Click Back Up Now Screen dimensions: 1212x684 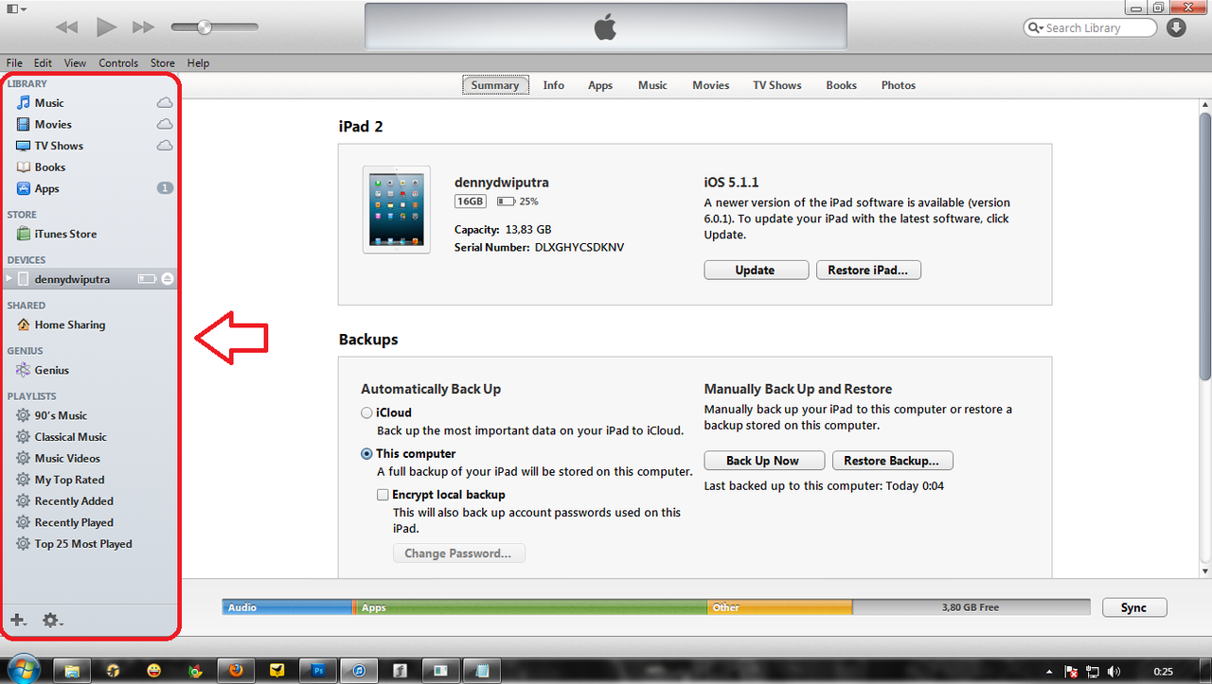tap(762, 461)
